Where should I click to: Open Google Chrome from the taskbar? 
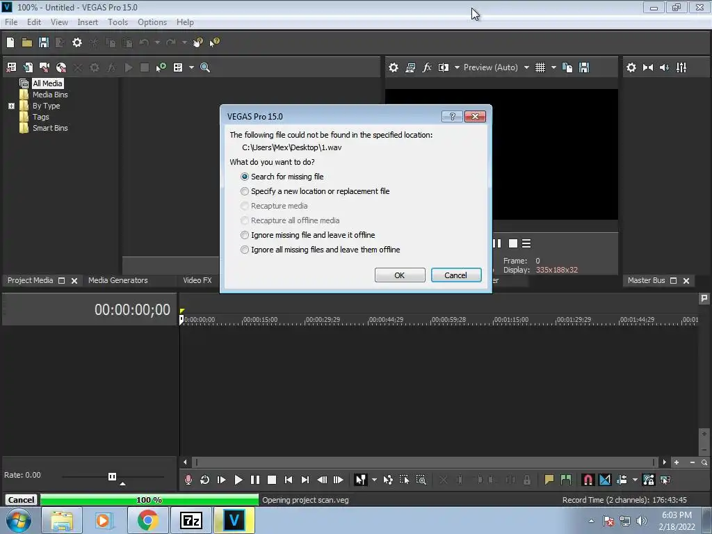(x=147, y=520)
